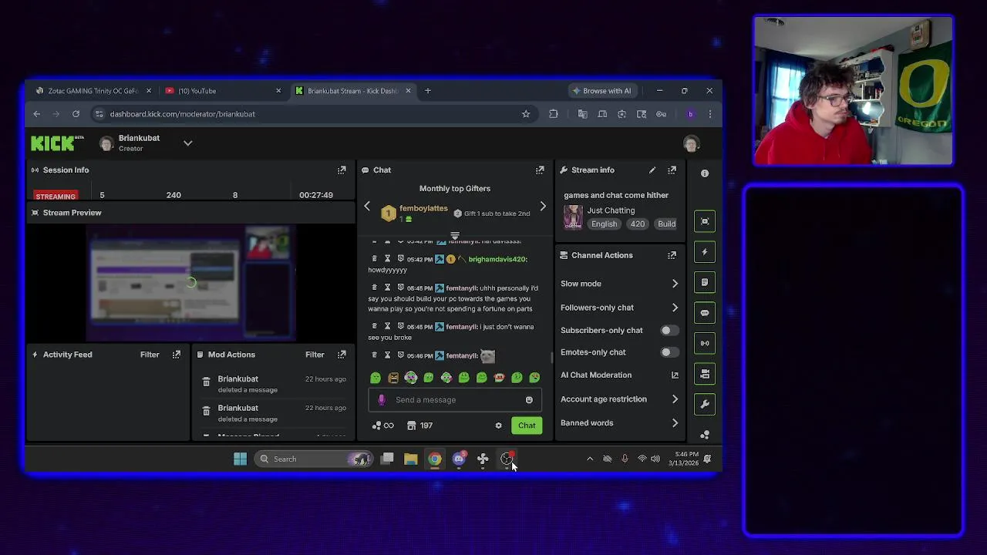Viewport: 987px width, 555px height.
Task: Enable Emotes-only chat
Action: coord(669,352)
